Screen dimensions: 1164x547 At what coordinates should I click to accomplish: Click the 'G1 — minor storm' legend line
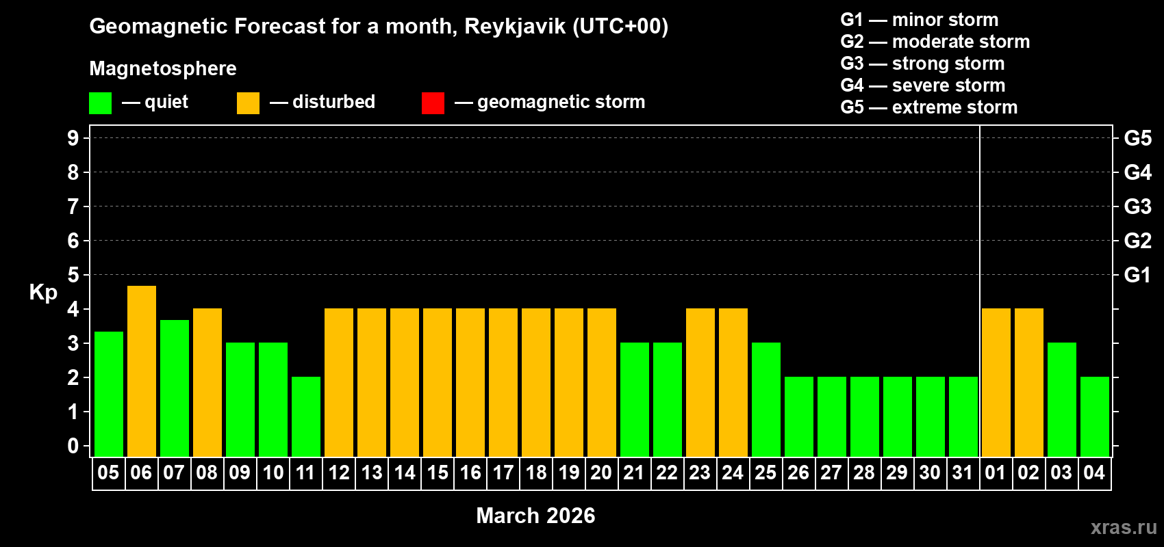click(920, 20)
